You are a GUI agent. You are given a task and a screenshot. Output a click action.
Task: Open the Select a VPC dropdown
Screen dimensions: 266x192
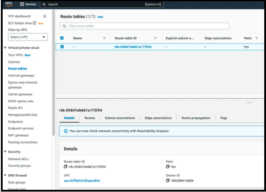[28, 37]
